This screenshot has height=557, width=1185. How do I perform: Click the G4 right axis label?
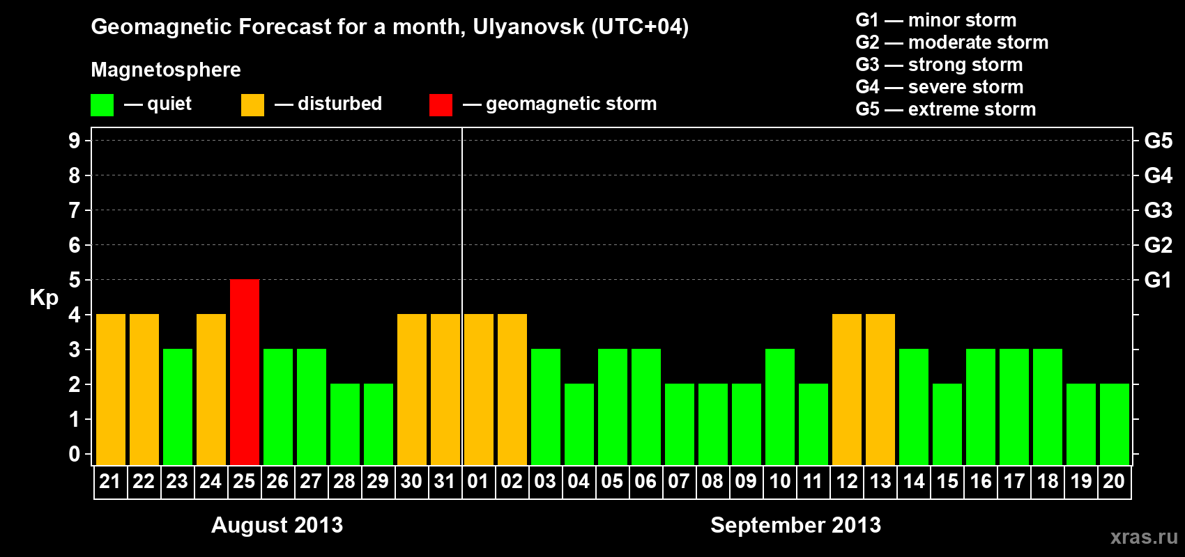click(x=1159, y=175)
